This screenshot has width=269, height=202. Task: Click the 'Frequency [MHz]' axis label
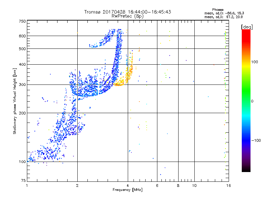click(x=127, y=190)
